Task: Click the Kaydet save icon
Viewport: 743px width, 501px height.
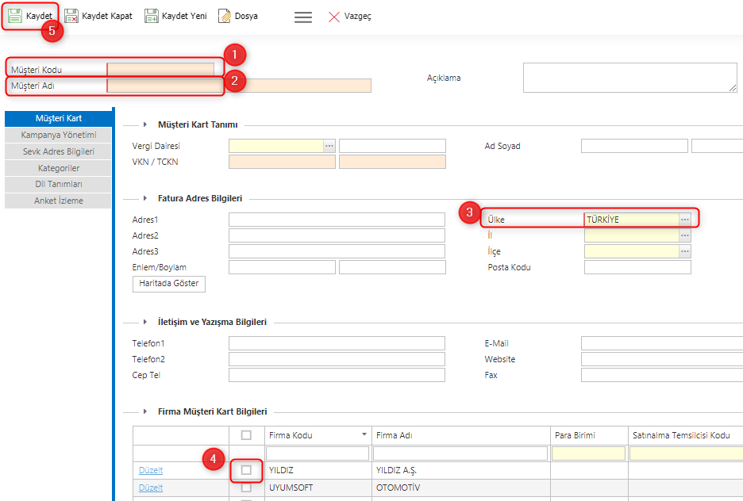Action: click(15, 16)
